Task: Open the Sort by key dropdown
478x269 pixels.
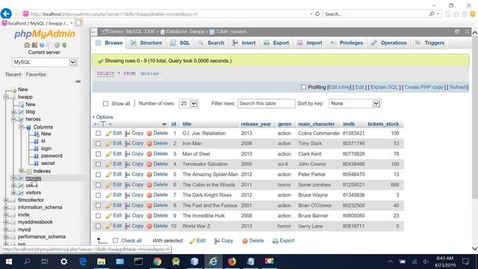Action: click(355, 104)
